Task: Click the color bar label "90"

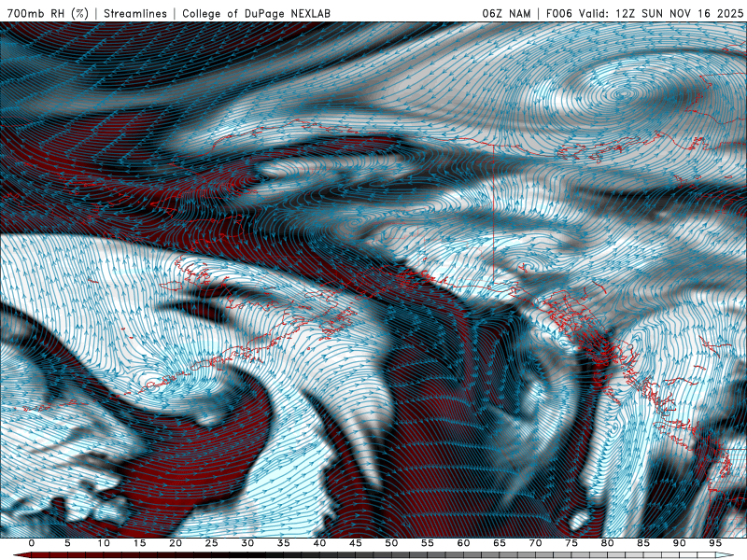Action: click(679, 543)
